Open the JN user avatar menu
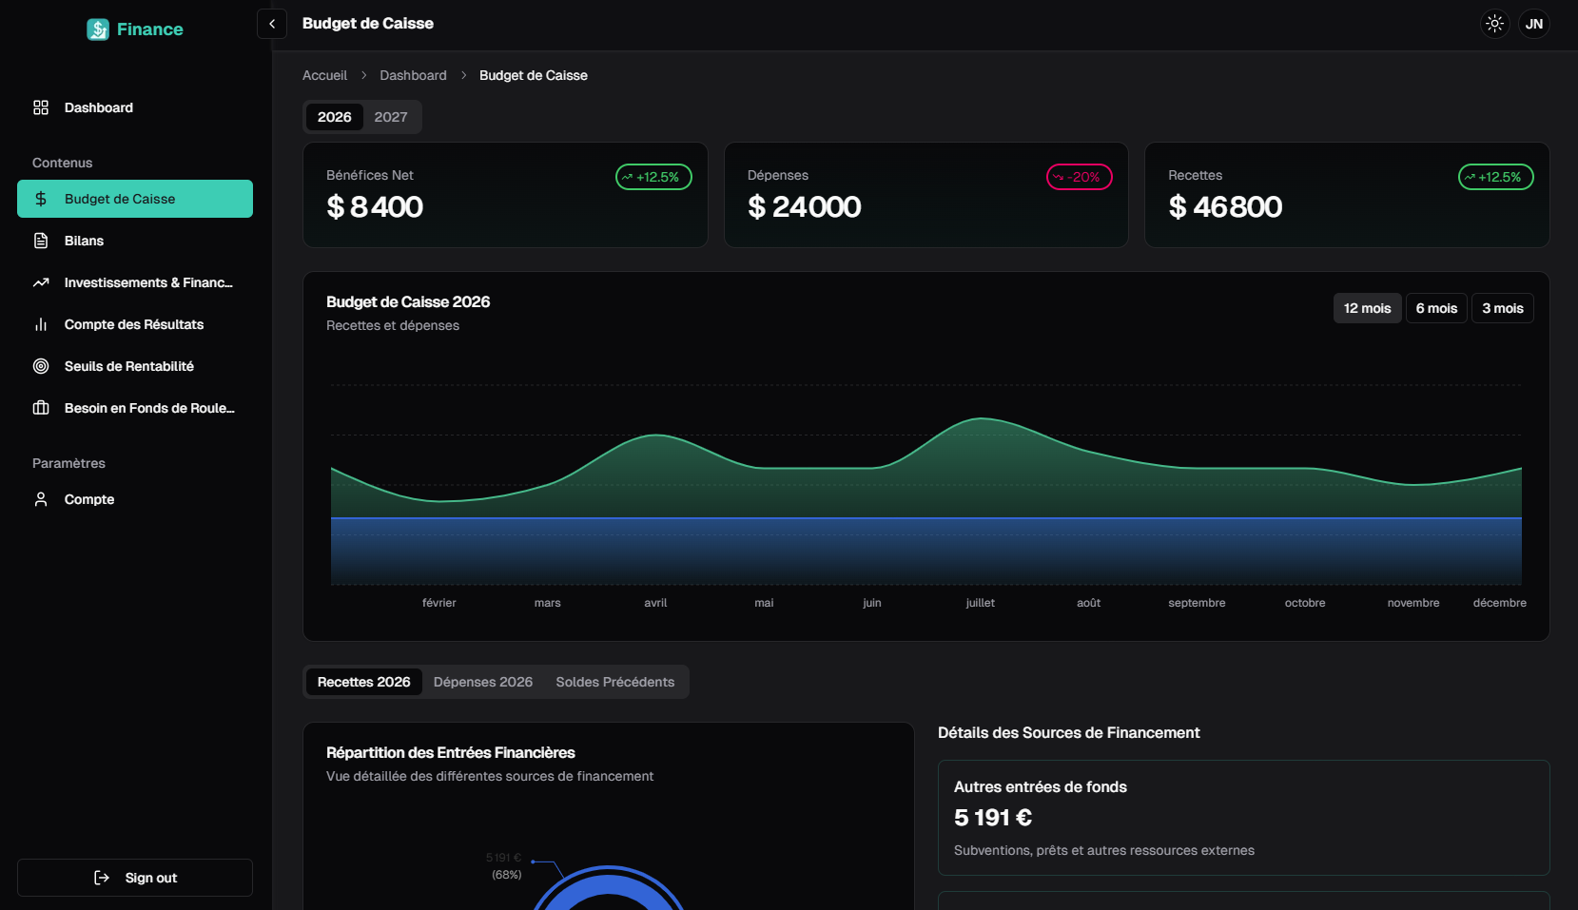1578x910 pixels. pyautogui.click(x=1533, y=24)
